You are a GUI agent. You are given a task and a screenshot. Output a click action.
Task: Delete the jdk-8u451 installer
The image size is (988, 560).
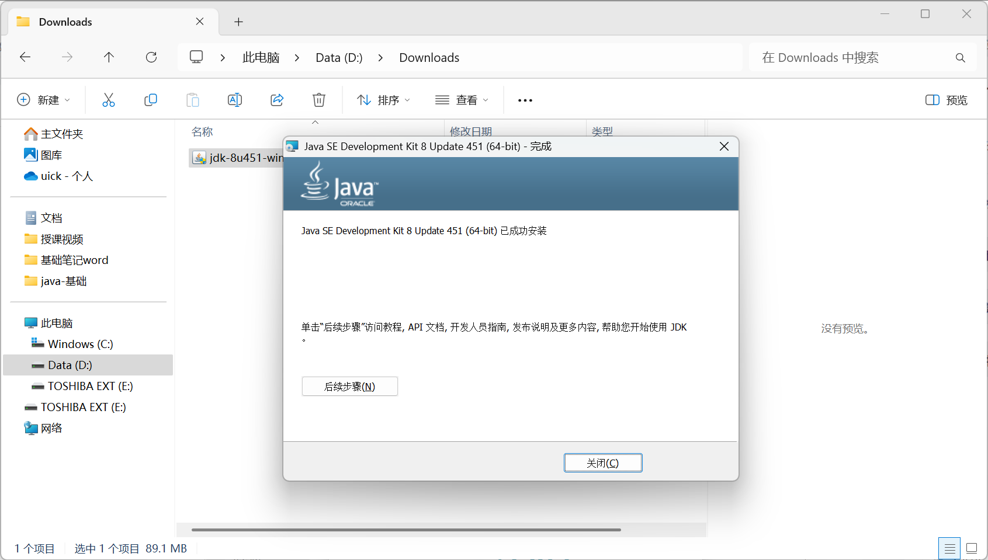[x=318, y=99]
